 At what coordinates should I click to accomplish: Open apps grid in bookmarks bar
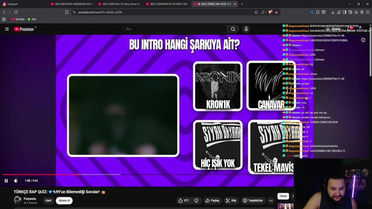[4, 19]
